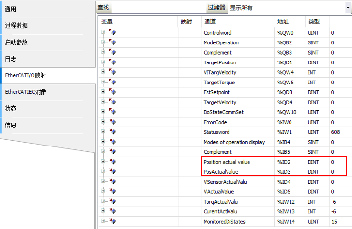This screenshot has width=352, height=229.
Task: Expand the Position actual value row
Action: [x=103, y=161]
